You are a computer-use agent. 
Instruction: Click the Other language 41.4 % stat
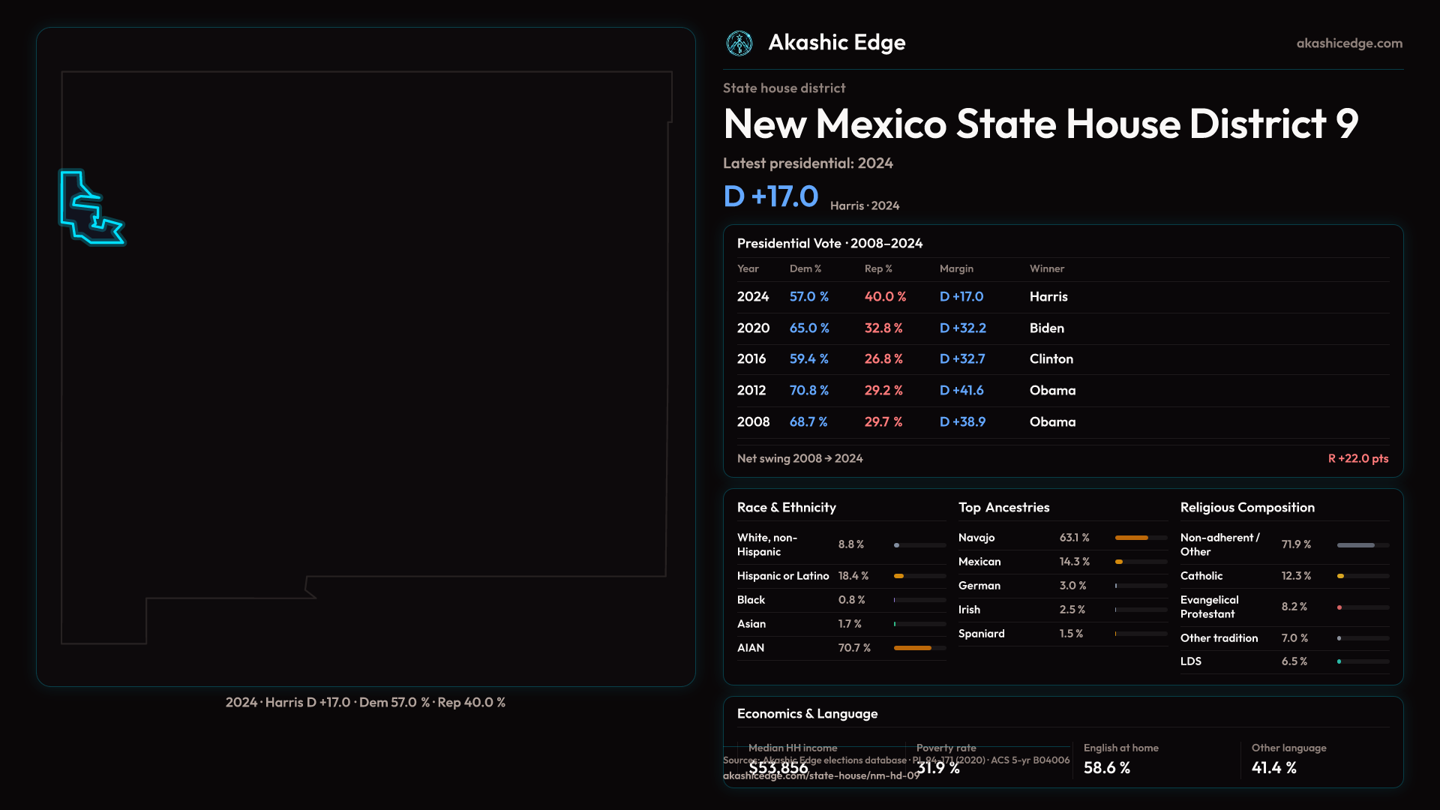[1273, 767]
